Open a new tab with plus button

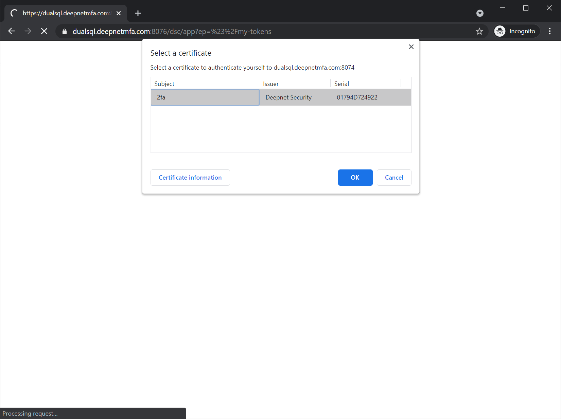tap(138, 13)
